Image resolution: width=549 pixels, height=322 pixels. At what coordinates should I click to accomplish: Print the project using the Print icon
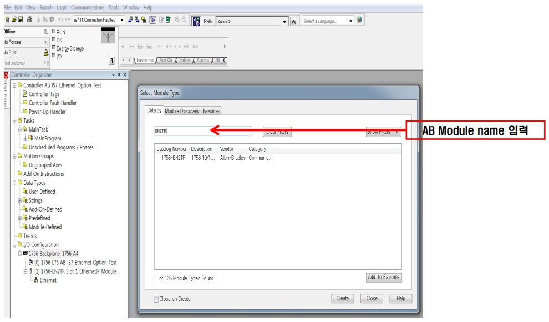[30, 19]
